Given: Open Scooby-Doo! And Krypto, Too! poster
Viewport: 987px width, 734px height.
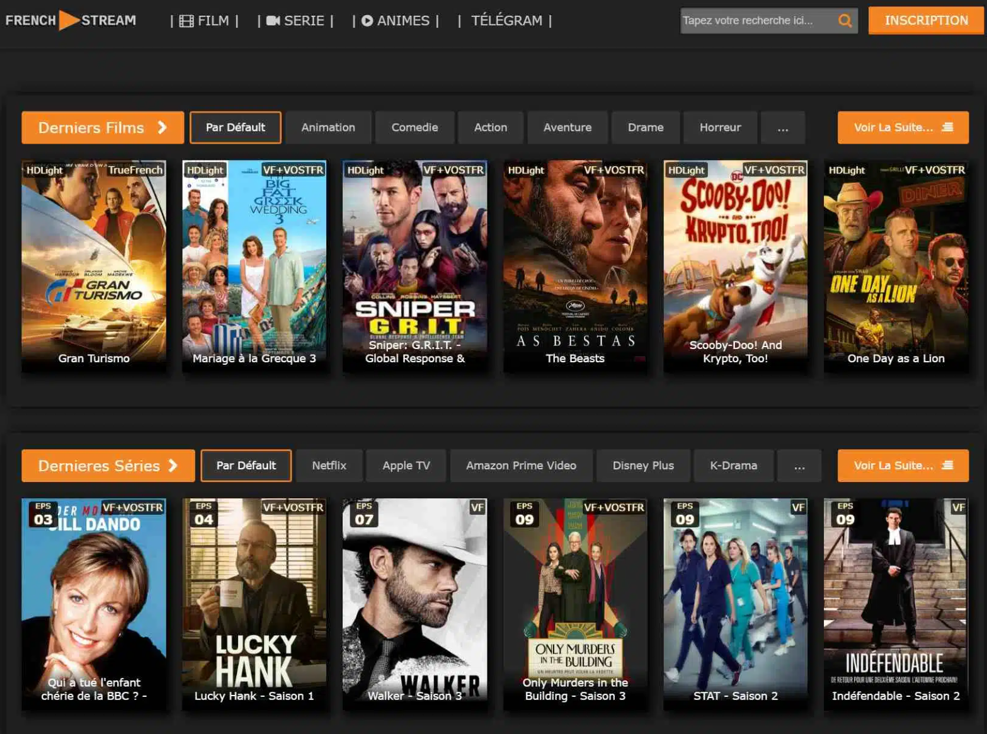Looking at the screenshot, I should [x=736, y=266].
